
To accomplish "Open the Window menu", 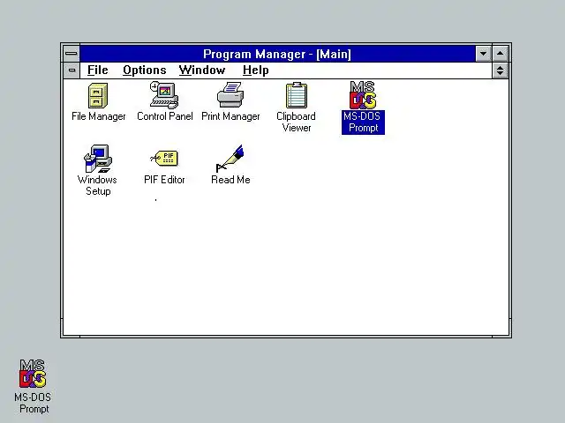I will tap(202, 70).
